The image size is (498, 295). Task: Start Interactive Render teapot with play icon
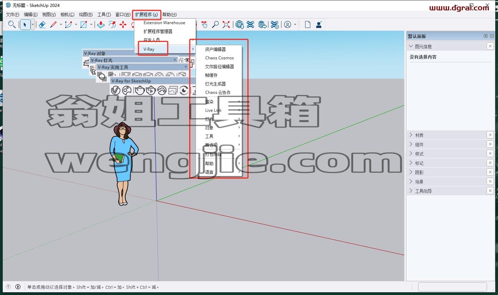click(x=151, y=90)
